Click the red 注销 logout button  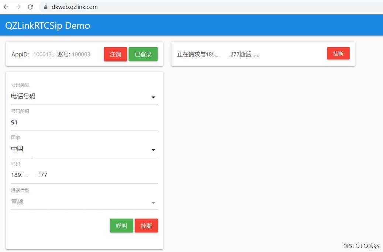click(x=115, y=54)
